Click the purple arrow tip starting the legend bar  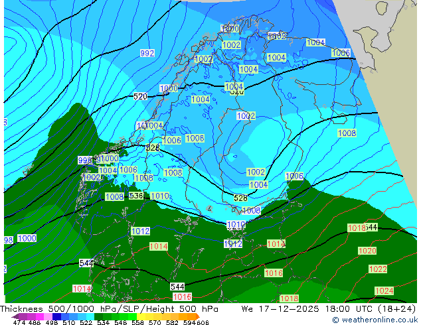pyautogui.click(x=15, y=316)
